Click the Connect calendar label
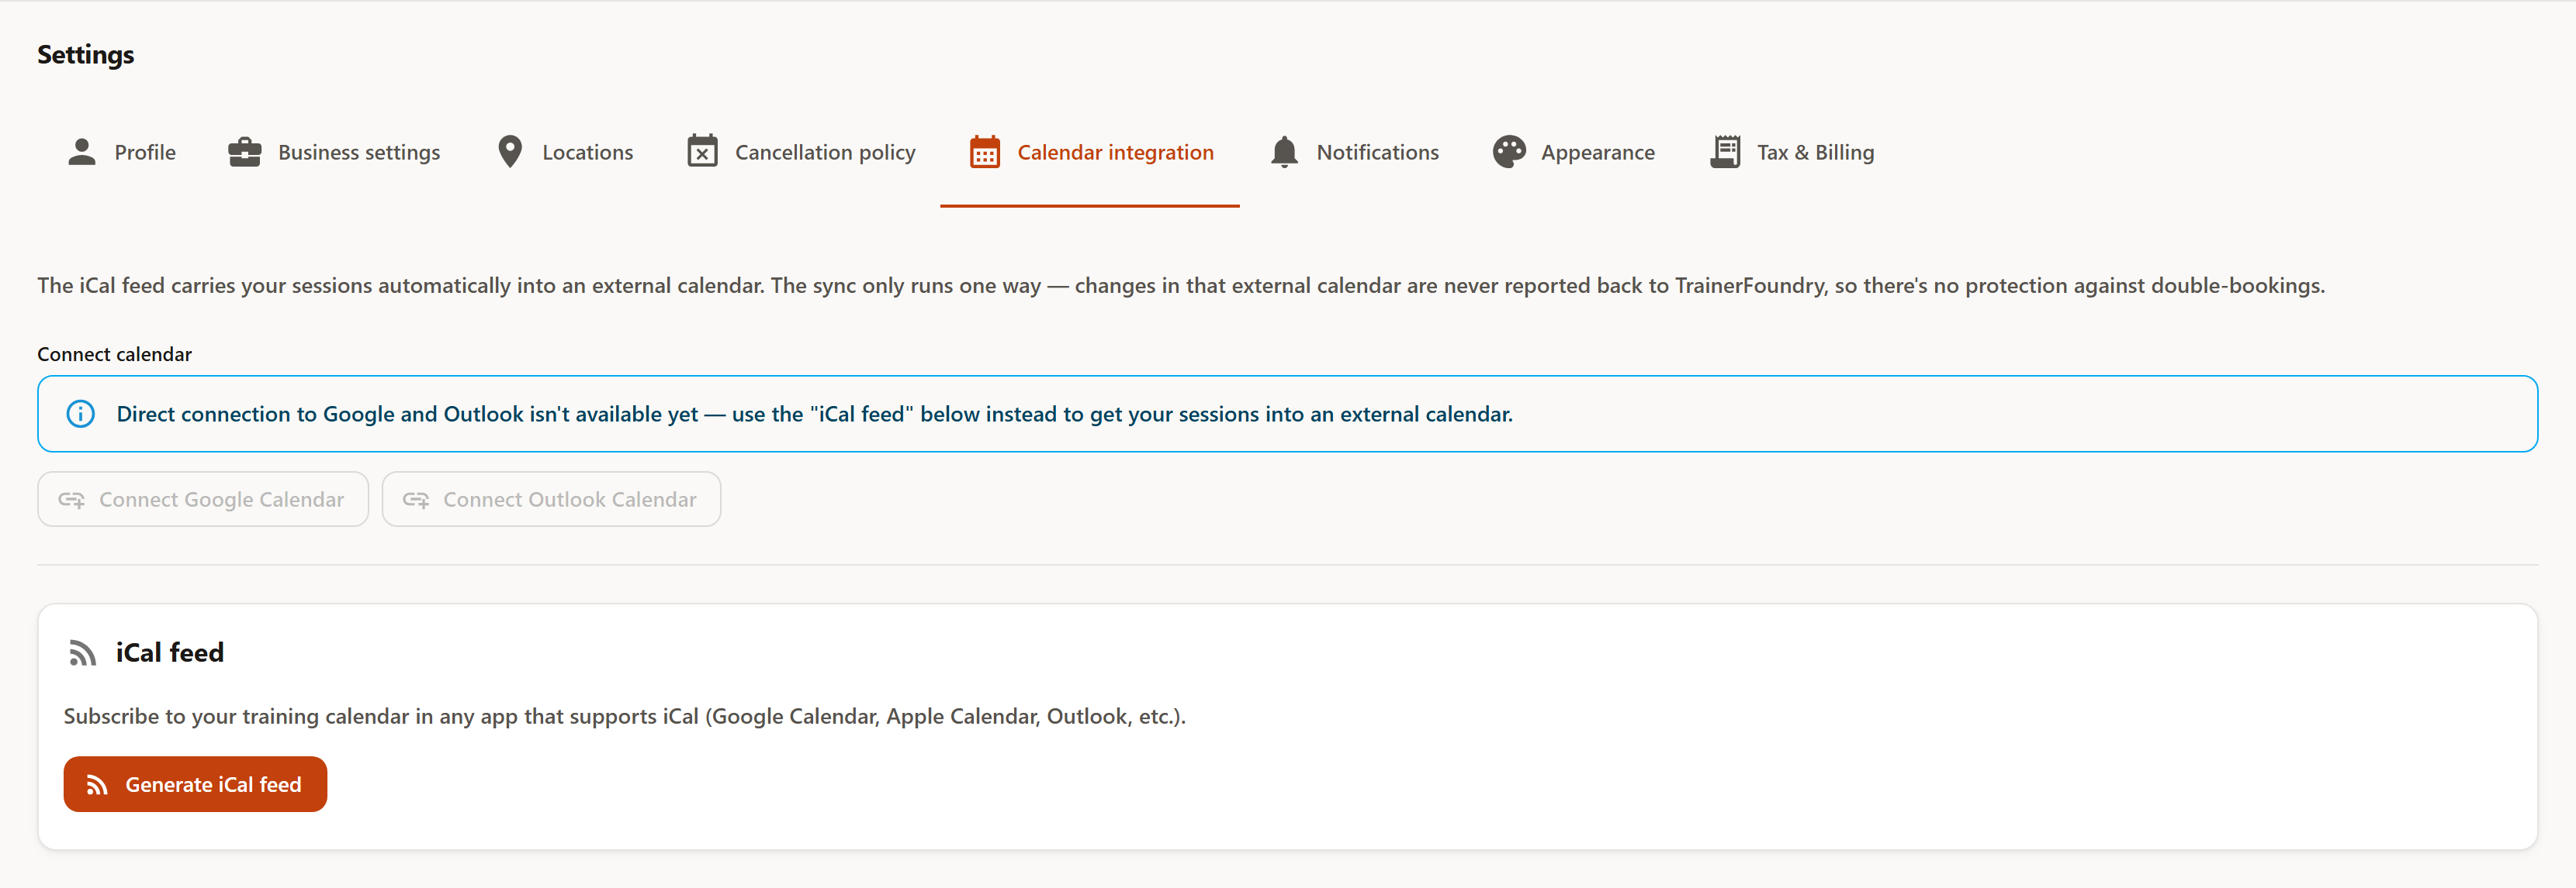The image size is (2576, 888). click(x=114, y=355)
